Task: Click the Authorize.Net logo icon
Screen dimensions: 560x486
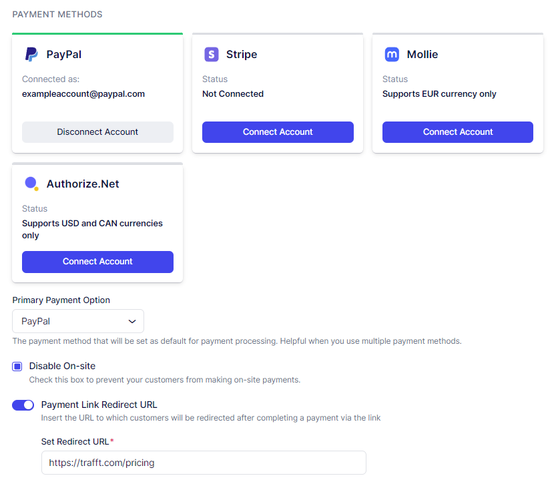Action: coord(31,184)
